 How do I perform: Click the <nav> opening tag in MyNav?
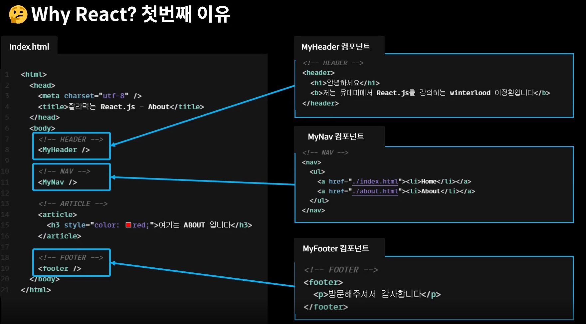pyautogui.click(x=311, y=162)
